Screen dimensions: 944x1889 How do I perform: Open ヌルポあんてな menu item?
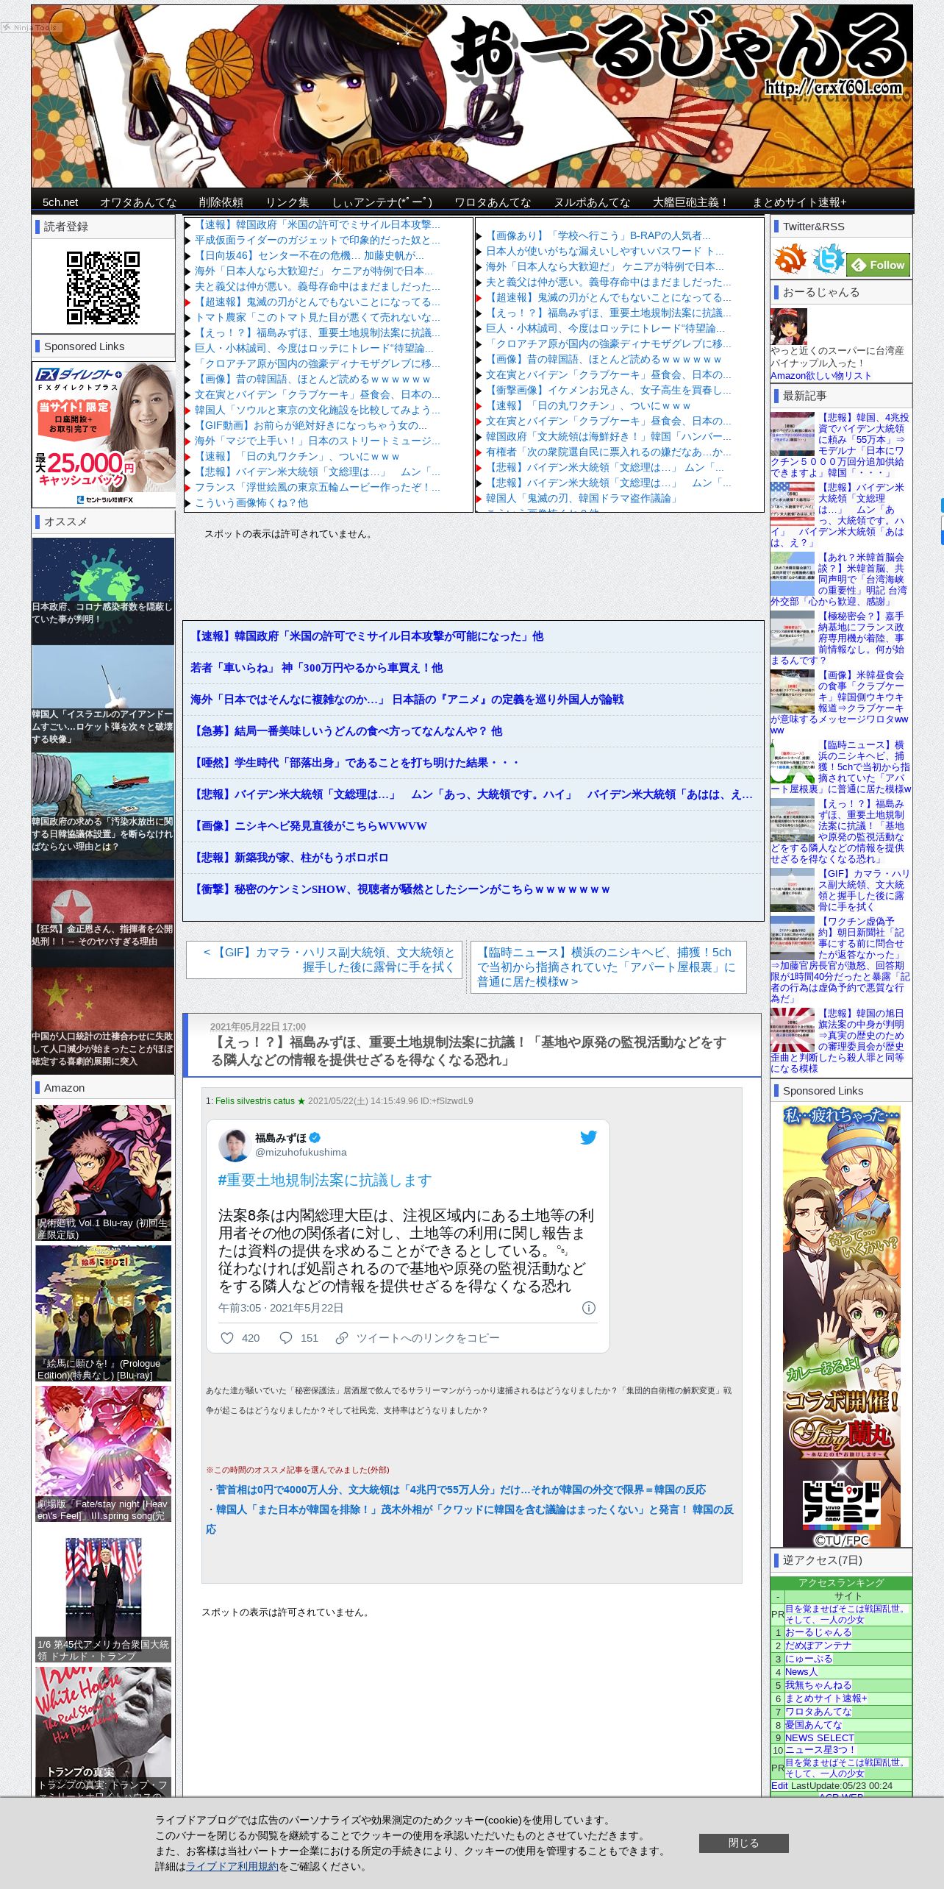coord(592,202)
